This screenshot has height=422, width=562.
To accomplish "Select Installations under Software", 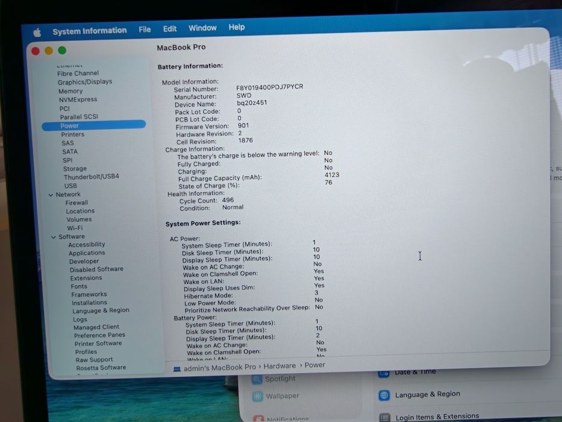I will click(x=89, y=303).
